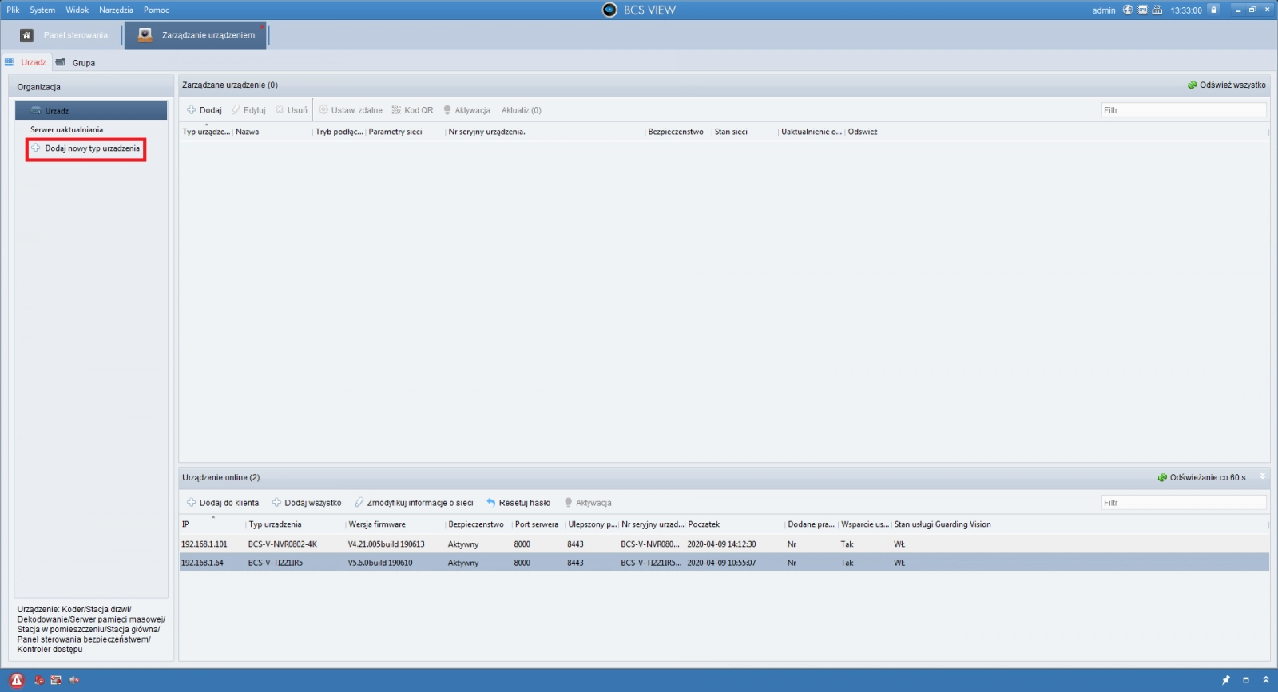Screen dimensions: 1278x692
Task: Close the Zarządzanie urządzeniem tab
Action: (x=262, y=26)
